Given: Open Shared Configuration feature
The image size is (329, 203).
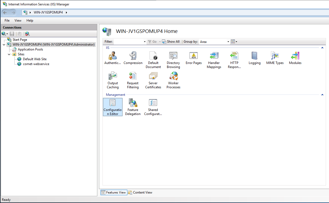Looking at the screenshot, I should [153, 107].
